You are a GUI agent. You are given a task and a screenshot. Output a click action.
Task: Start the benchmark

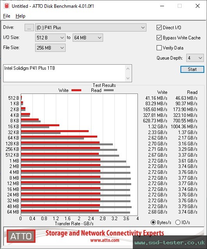point(192,69)
